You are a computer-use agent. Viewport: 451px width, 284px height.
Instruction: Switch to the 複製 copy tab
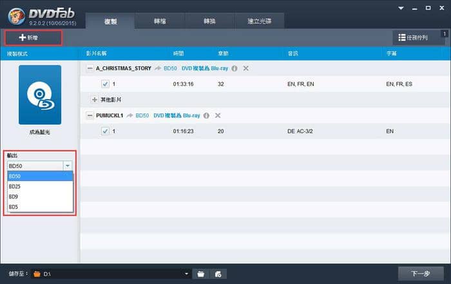point(110,21)
